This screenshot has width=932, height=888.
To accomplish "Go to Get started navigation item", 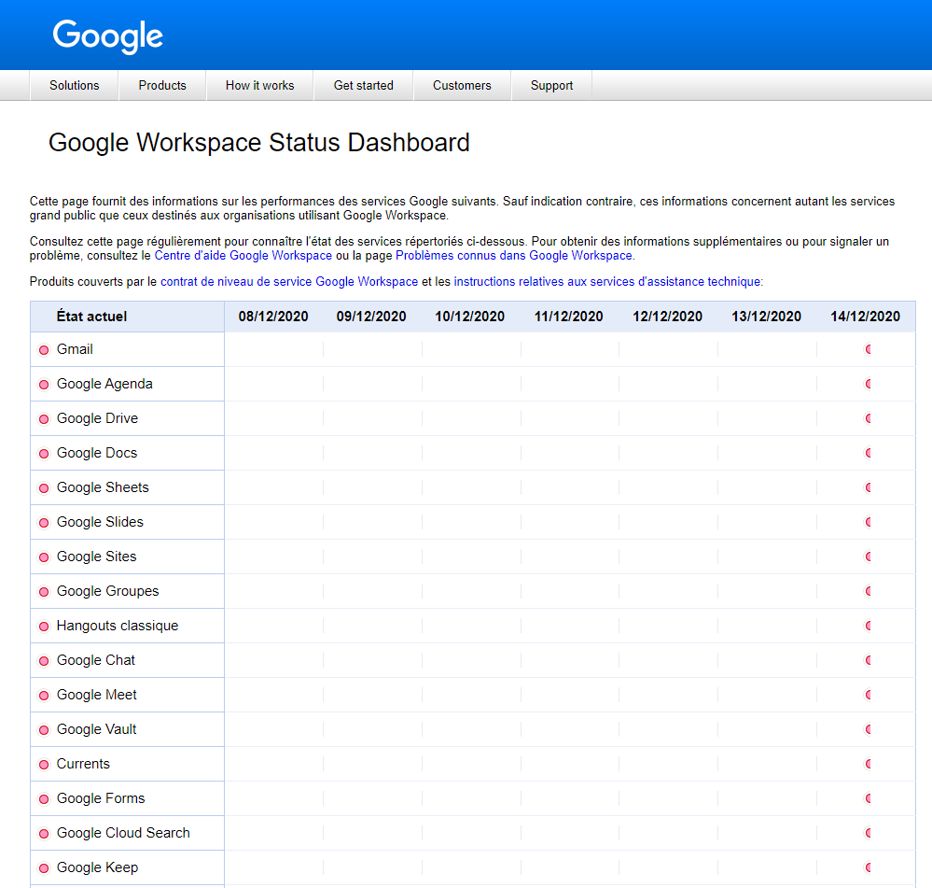I will 363,85.
